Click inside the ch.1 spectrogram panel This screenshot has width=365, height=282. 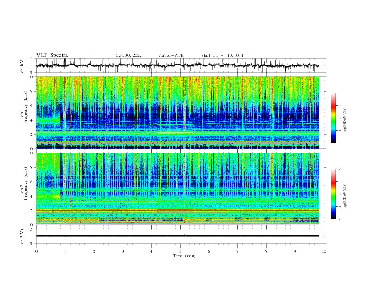coord(177,112)
